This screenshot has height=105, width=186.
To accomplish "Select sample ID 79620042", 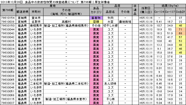I will pyautogui.click(x=8, y=37).
